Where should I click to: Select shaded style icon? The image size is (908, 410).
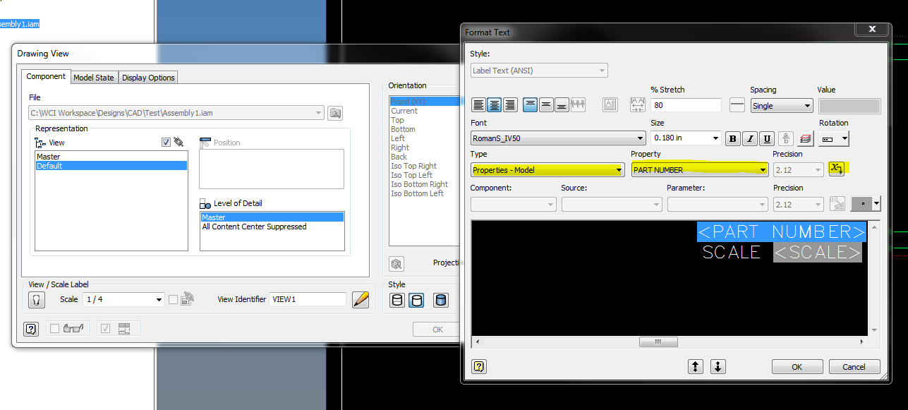tap(440, 301)
